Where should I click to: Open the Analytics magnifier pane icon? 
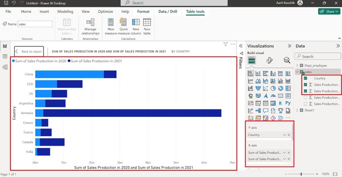click(x=287, y=60)
